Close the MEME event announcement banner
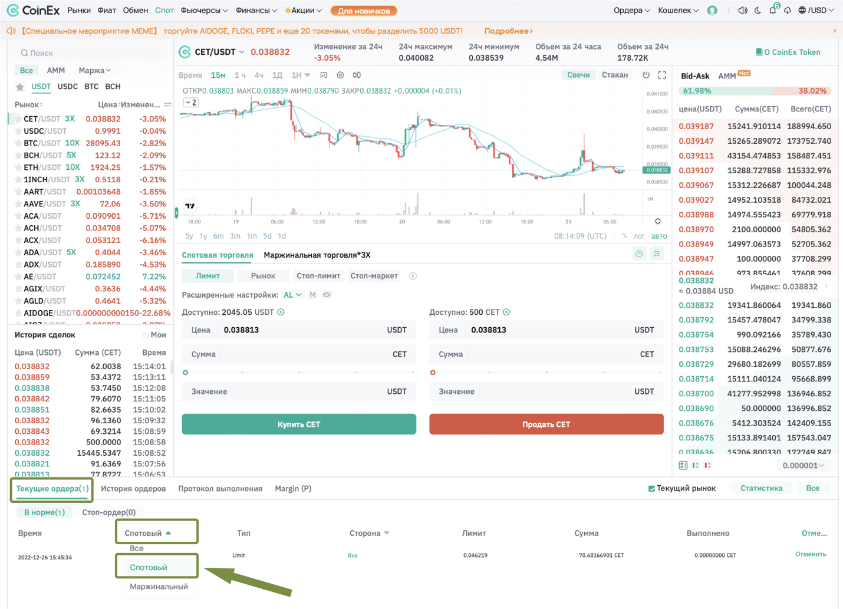This screenshot has width=843, height=609. point(834,31)
